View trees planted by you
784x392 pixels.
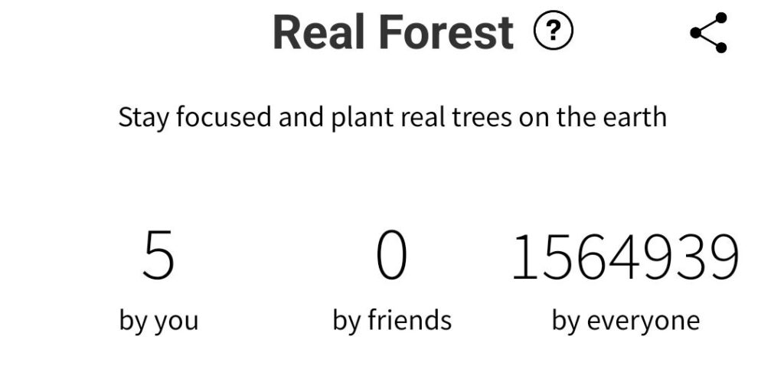click(x=158, y=255)
